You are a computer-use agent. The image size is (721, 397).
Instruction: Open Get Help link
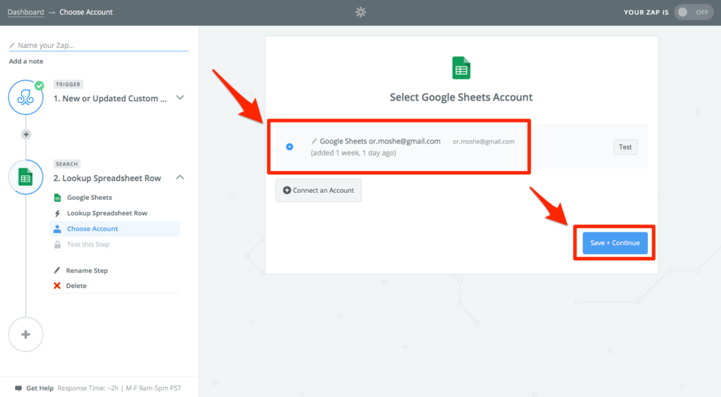pyautogui.click(x=39, y=389)
